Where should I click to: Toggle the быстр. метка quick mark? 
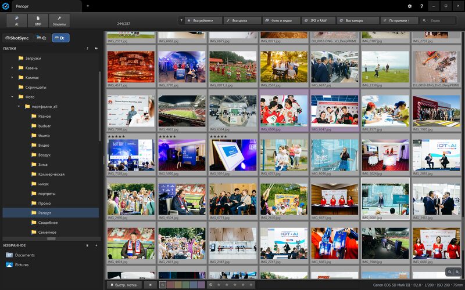coord(124,285)
